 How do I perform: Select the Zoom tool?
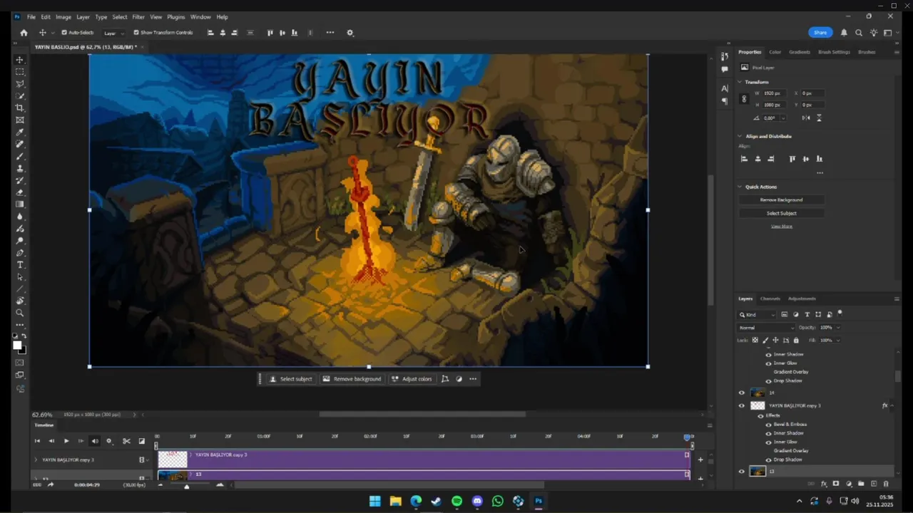coord(20,313)
